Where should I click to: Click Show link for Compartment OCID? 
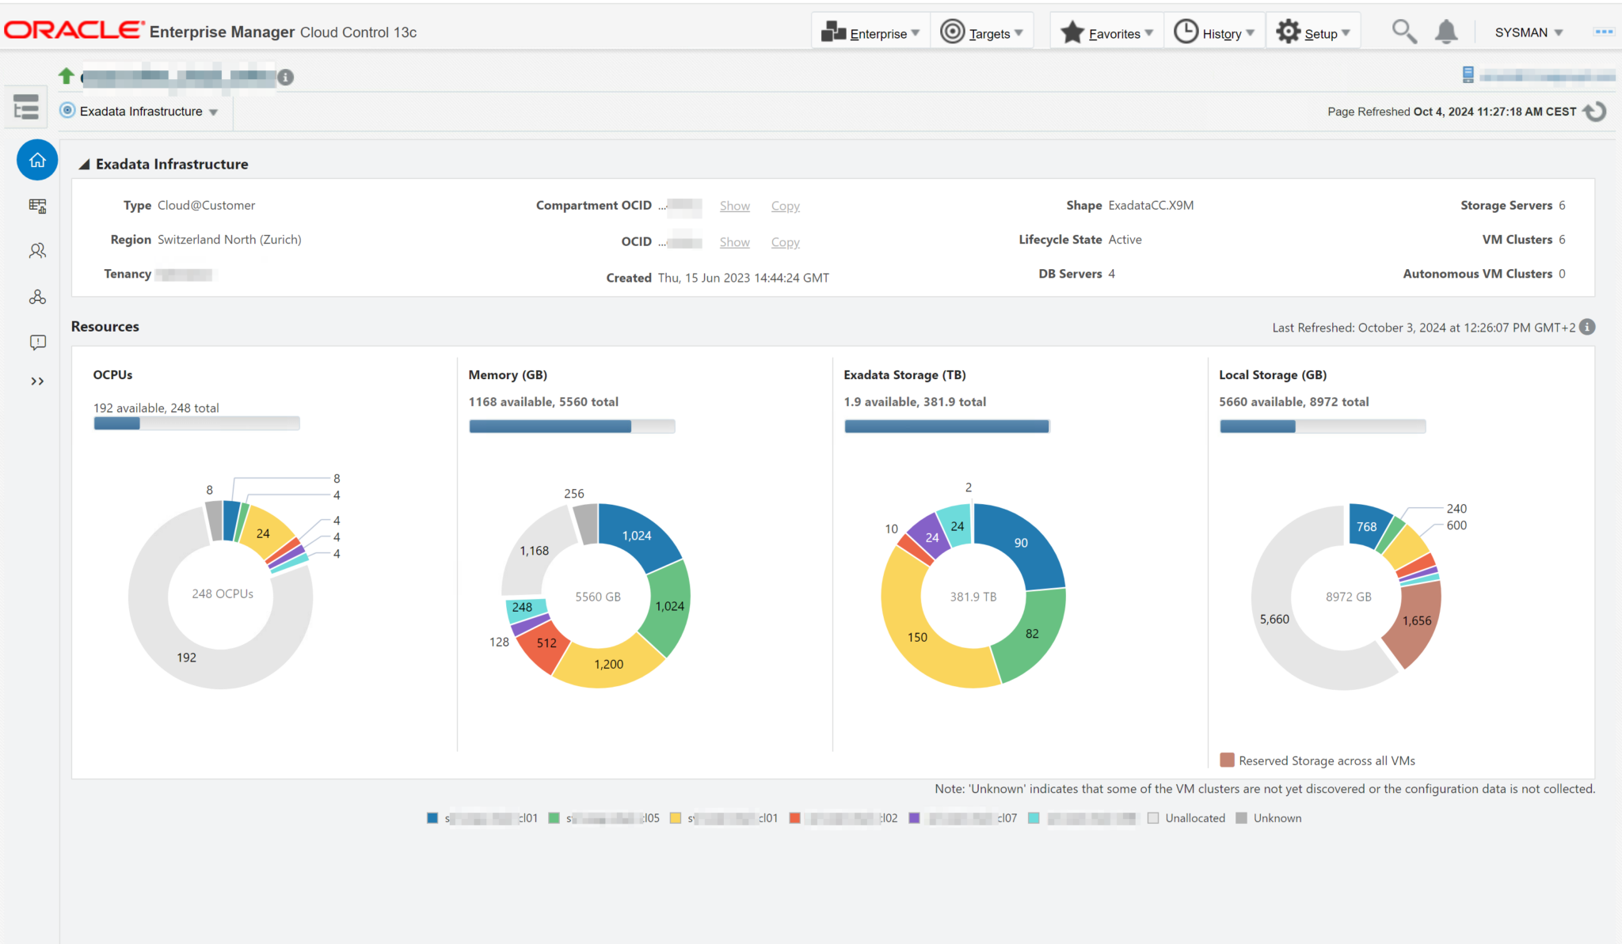[x=734, y=206]
